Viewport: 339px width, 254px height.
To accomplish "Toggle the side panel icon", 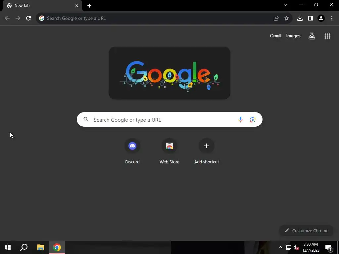I will pyautogui.click(x=311, y=19).
